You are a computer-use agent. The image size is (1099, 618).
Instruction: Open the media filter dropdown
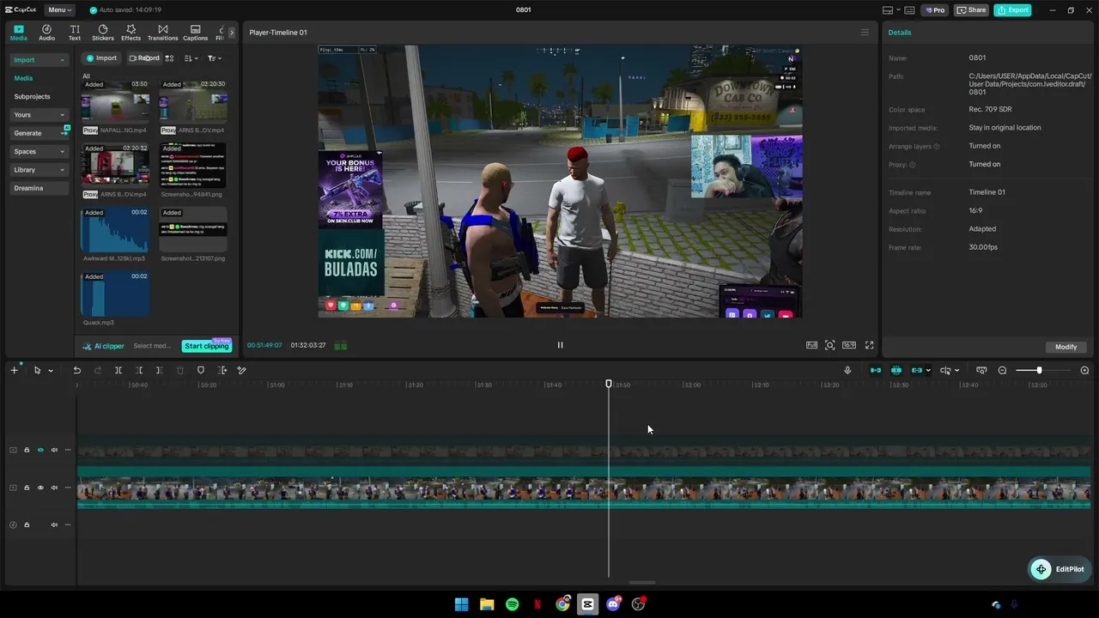214,58
